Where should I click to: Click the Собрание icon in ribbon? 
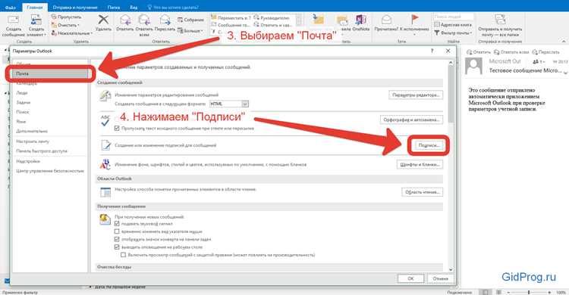pos(180,20)
